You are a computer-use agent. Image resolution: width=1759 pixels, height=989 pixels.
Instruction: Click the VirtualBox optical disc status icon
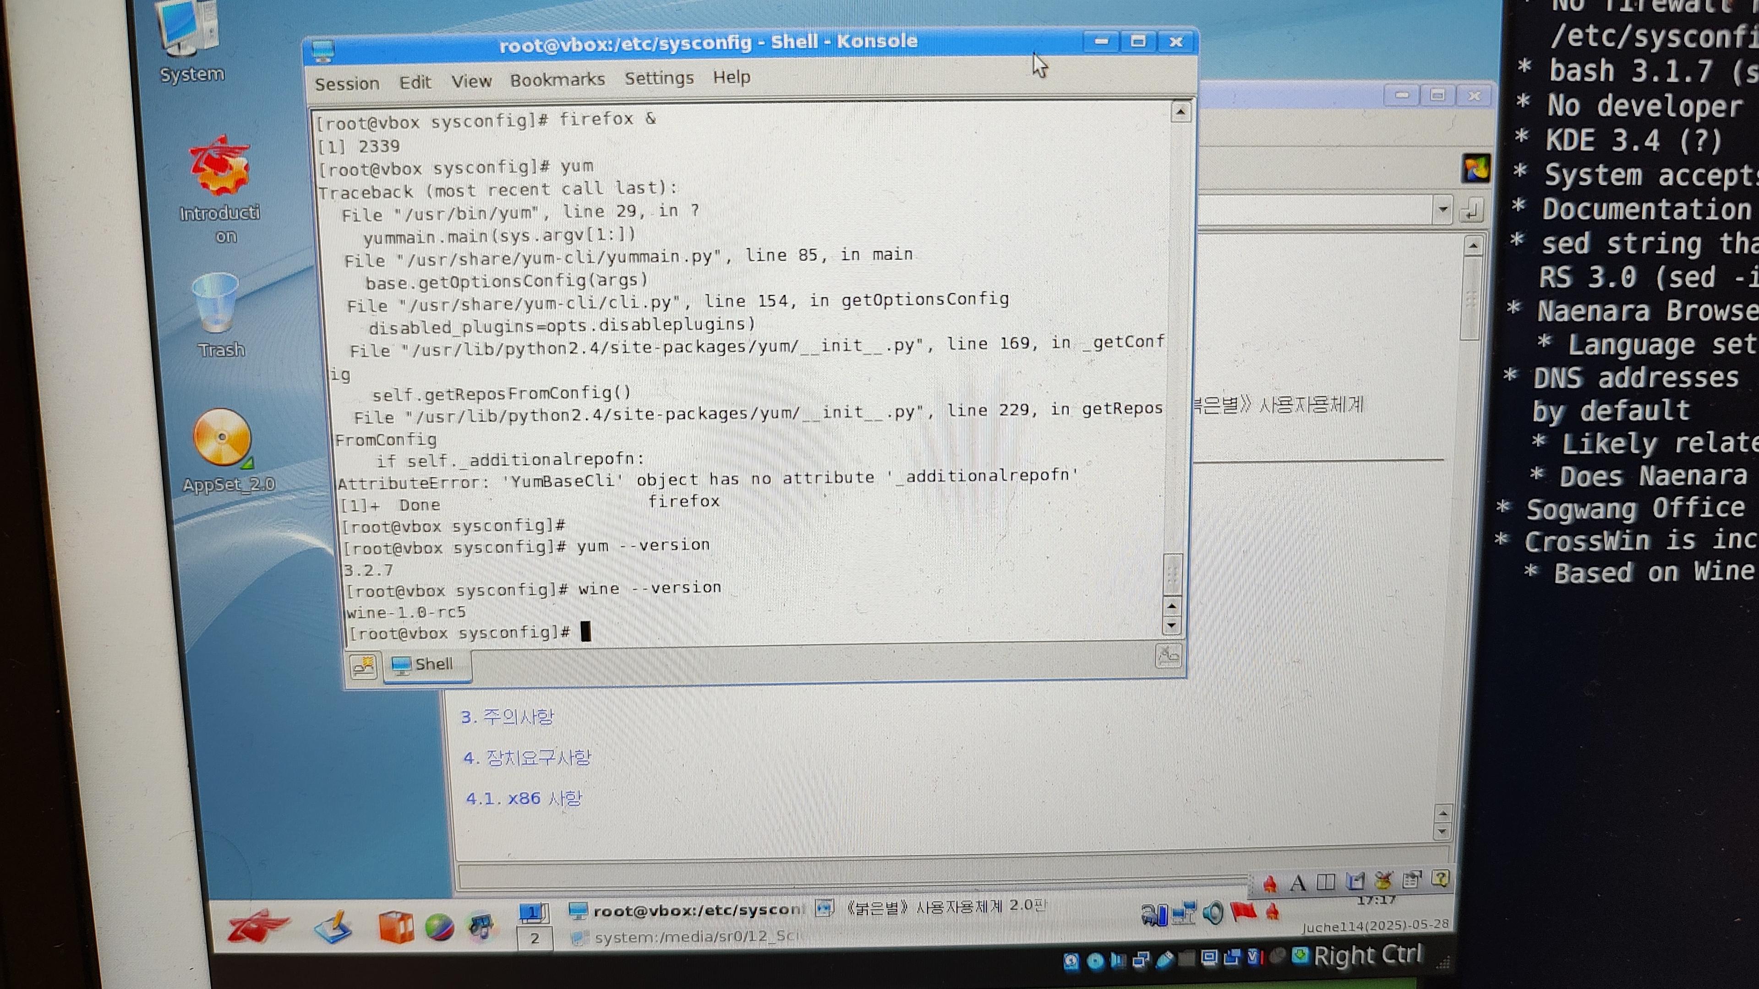pos(1095,961)
